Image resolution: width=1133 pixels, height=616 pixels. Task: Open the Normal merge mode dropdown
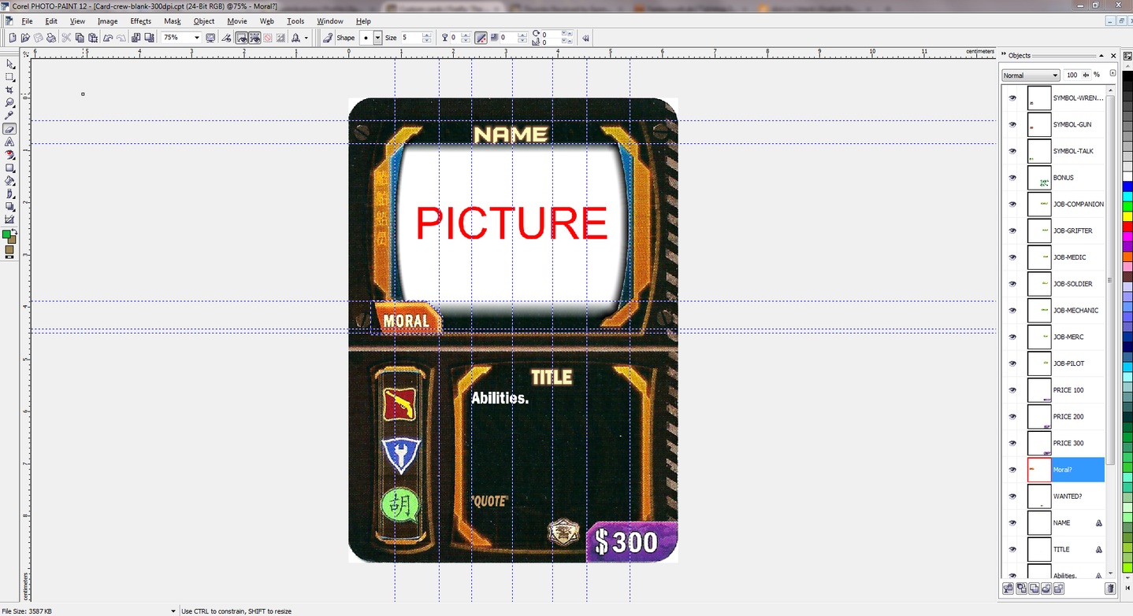1031,76
